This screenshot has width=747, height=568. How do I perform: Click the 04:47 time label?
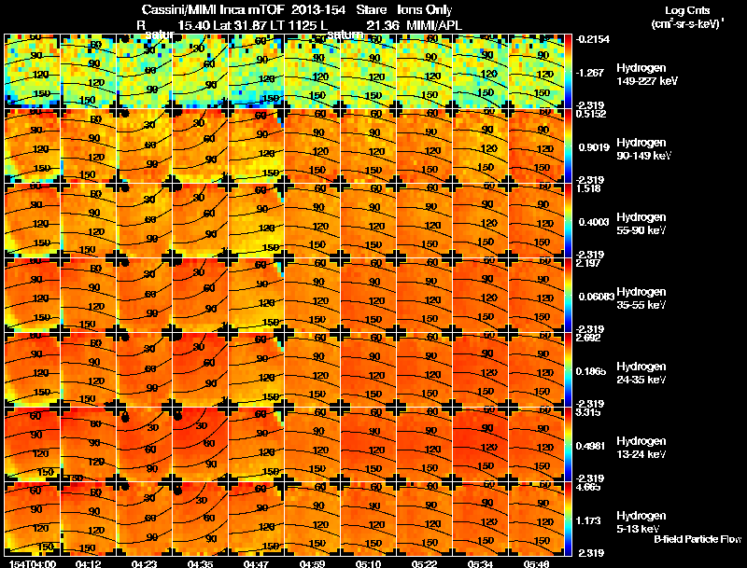256,563
